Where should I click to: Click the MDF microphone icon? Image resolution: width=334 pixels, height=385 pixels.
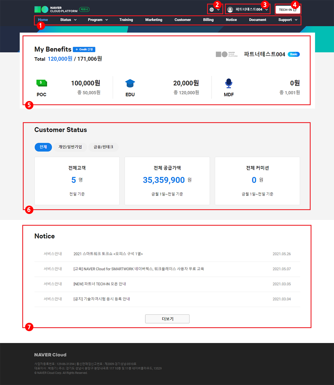tap(229, 83)
